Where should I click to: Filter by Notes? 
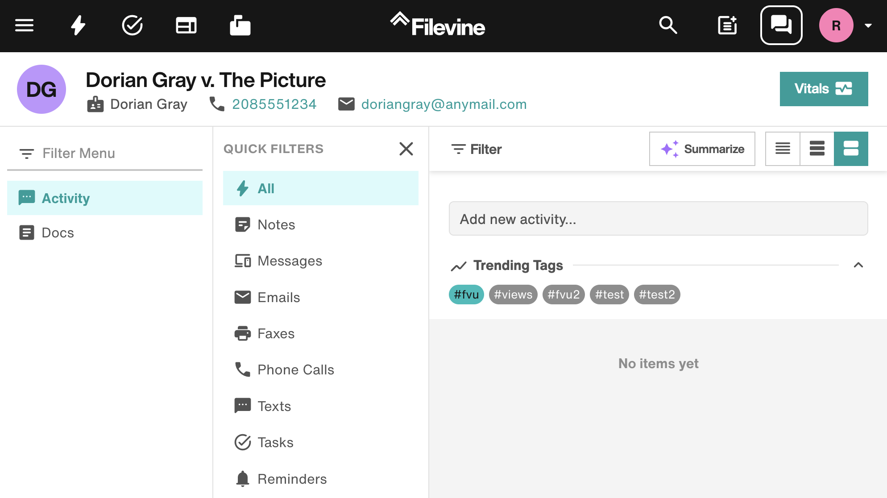[321, 224]
